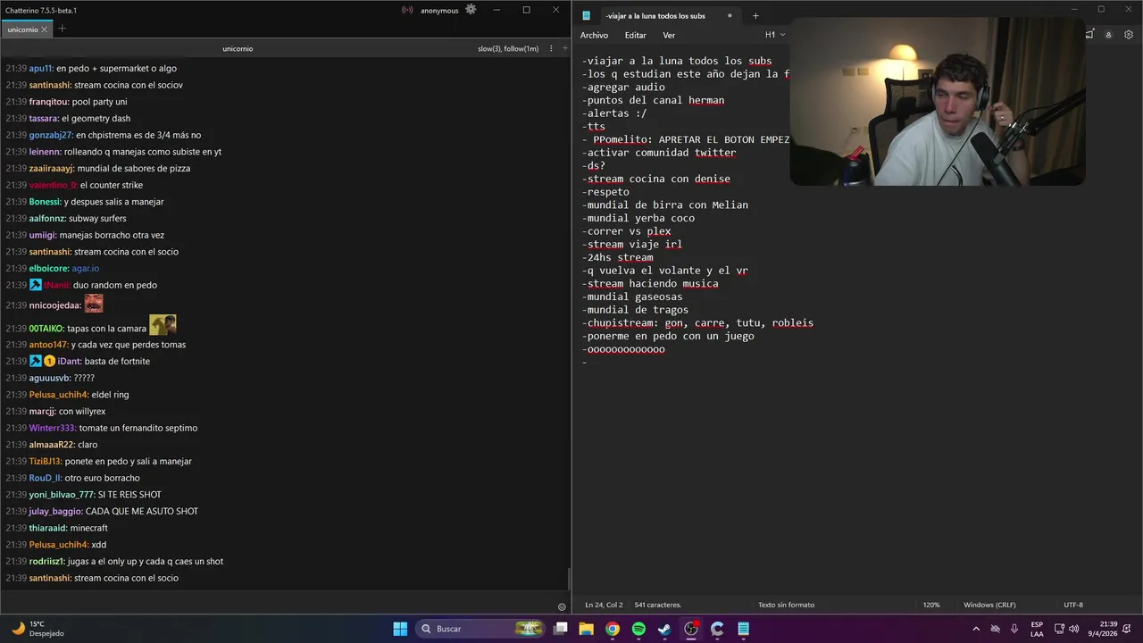
Task: Click the 'Texto sin formato' status entry
Action: (x=786, y=605)
